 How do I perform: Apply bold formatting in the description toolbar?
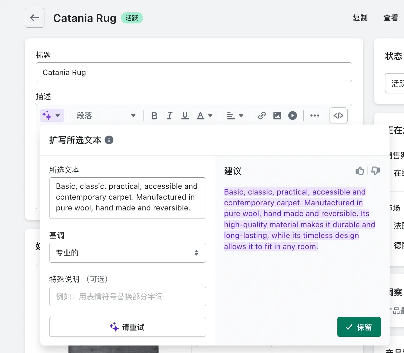click(154, 115)
